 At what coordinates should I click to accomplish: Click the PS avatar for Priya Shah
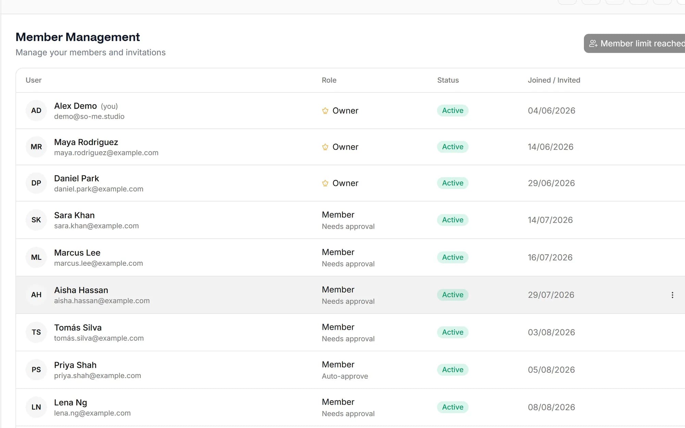click(36, 370)
